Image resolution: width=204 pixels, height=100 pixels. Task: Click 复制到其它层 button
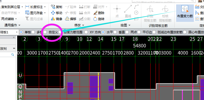(10, 7)
